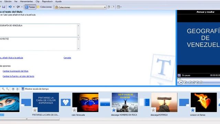Go back to previous clip in preview
220x124 pixels.
(190, 82)
